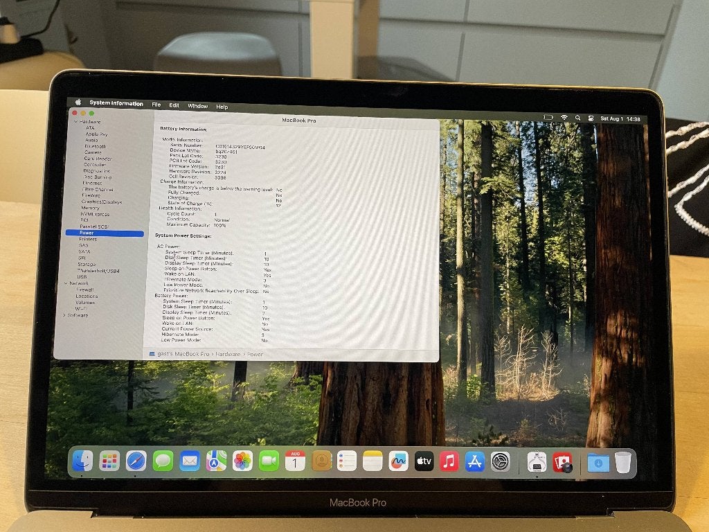Open the Messages app
The height and width of the screenshot is (532, 709).
point(163,461)
